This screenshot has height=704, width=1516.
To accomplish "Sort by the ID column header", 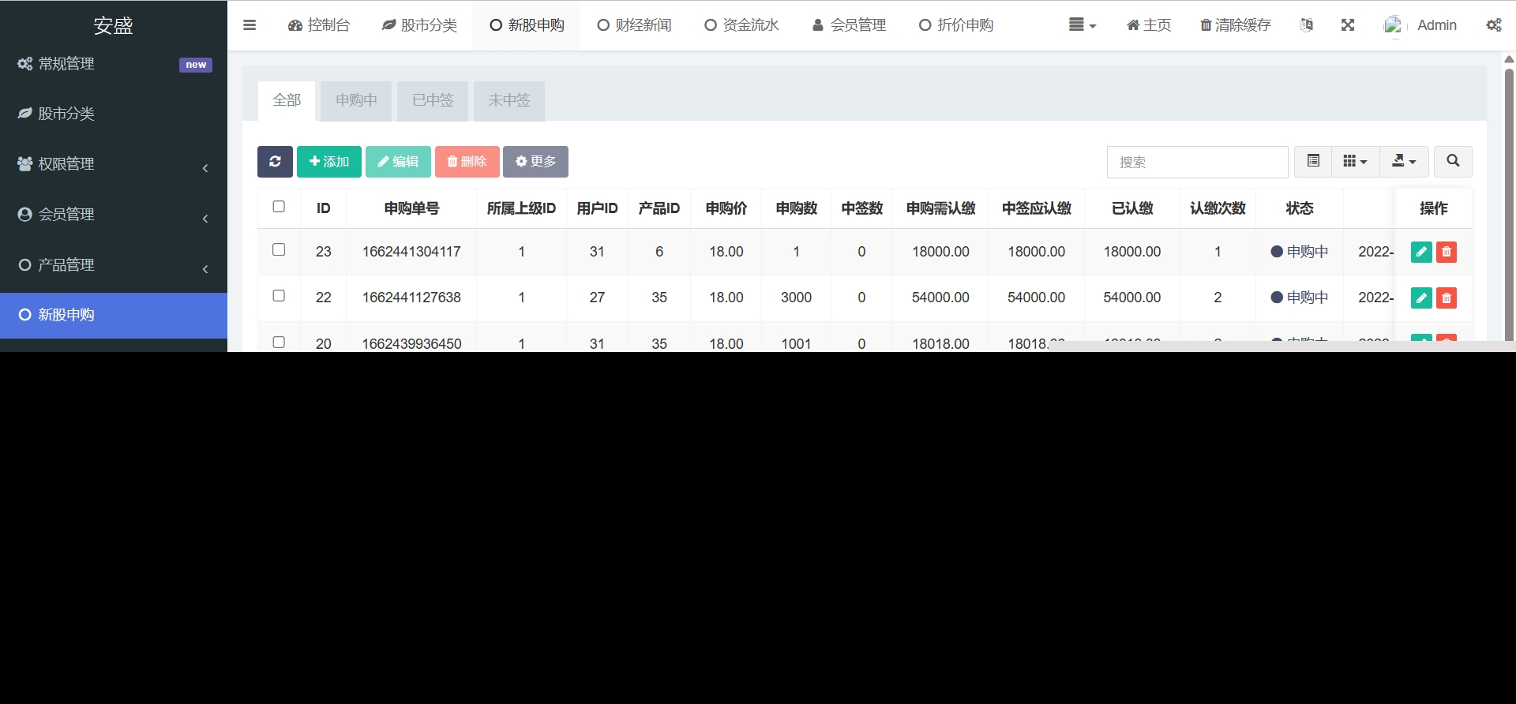I will coord(323,208).
